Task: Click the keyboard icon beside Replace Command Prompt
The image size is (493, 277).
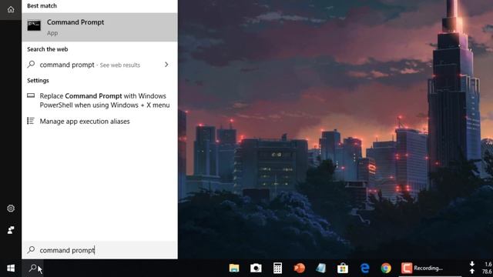Action: (31, 95)
